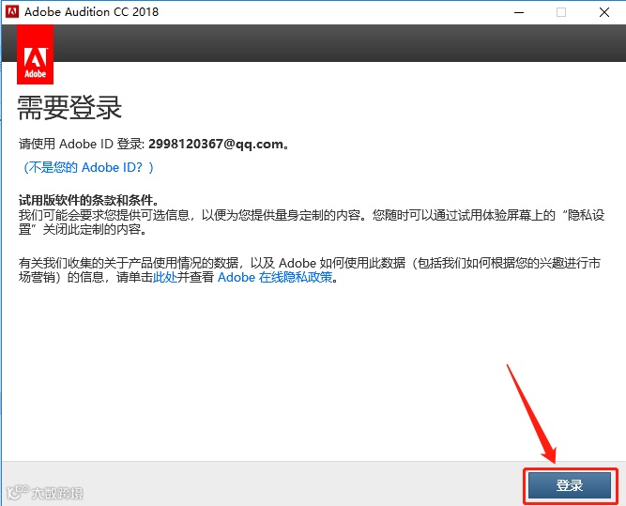This screenshot has width=626, height=506.
Task: Open the 不是您的 Adobe ID? link
Action: 88,167
